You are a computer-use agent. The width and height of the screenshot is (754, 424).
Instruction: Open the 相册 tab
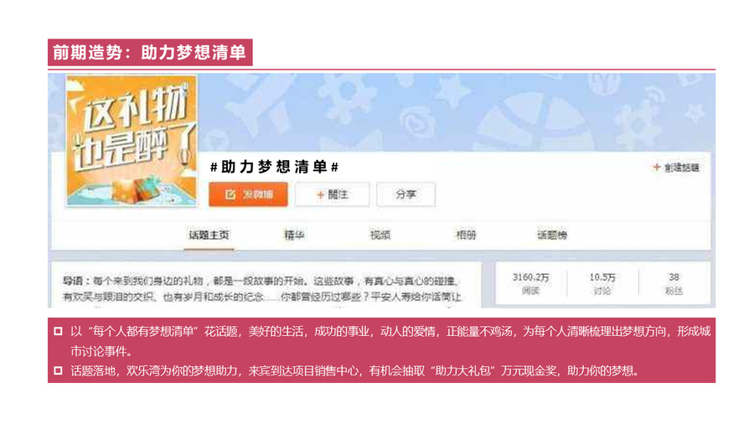466,235
